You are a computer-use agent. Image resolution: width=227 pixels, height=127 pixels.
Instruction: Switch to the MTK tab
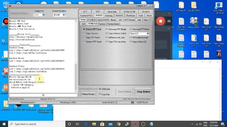pos(85,12)
